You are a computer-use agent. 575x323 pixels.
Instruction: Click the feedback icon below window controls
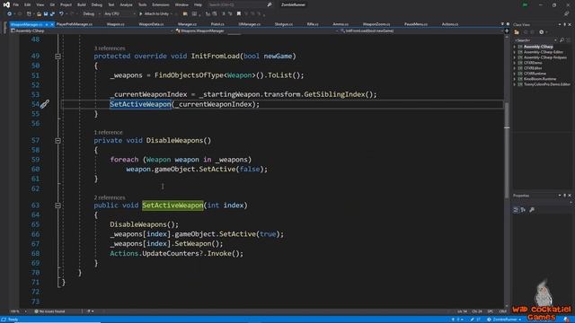[567, 14]
